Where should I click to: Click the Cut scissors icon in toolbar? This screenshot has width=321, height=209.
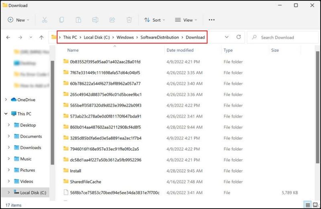45,20
